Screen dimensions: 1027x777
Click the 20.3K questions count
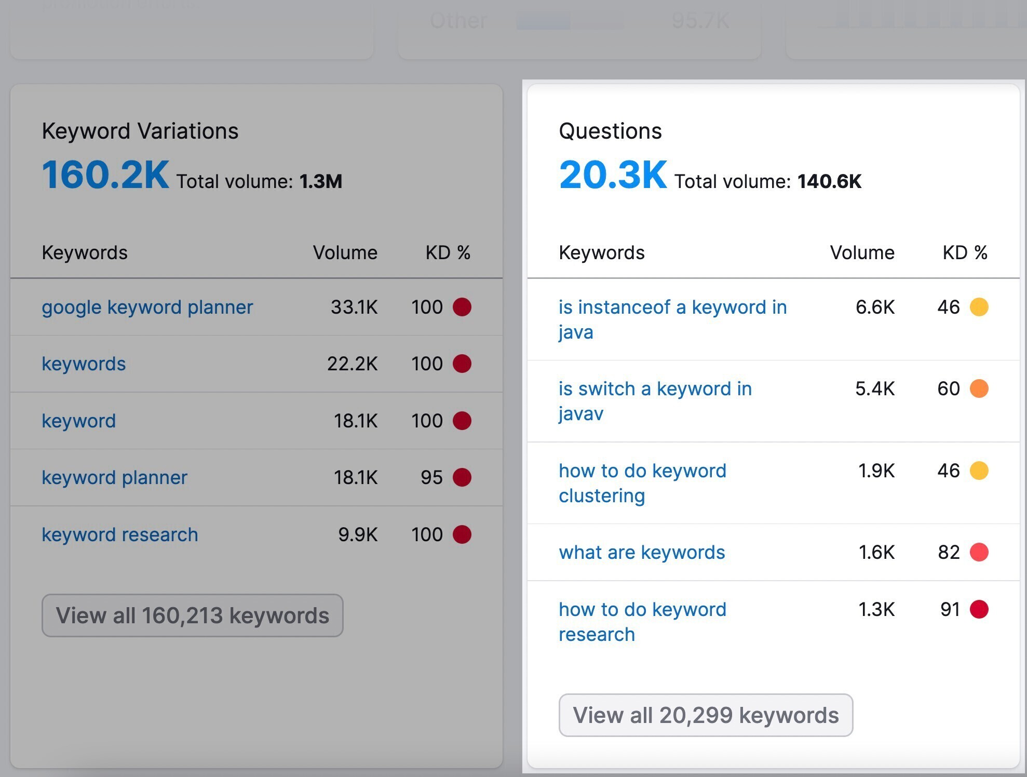(x=613, y=175)
